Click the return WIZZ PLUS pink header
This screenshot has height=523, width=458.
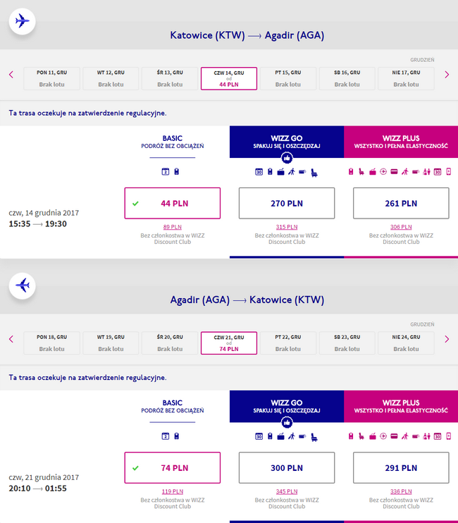pyautogui.click(x=401, y=406)
